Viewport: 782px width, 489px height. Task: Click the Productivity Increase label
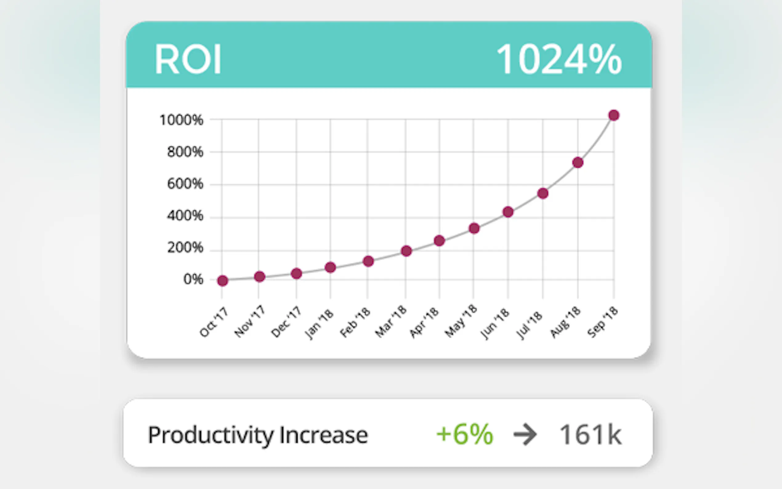258,435
